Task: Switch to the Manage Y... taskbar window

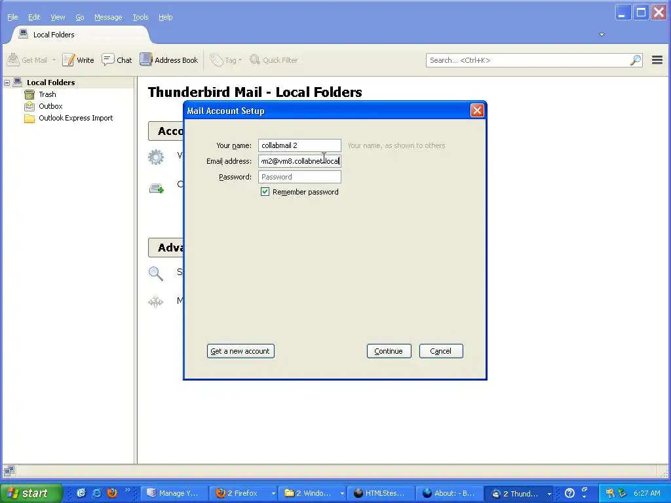Action: click(x=174, y=494)
